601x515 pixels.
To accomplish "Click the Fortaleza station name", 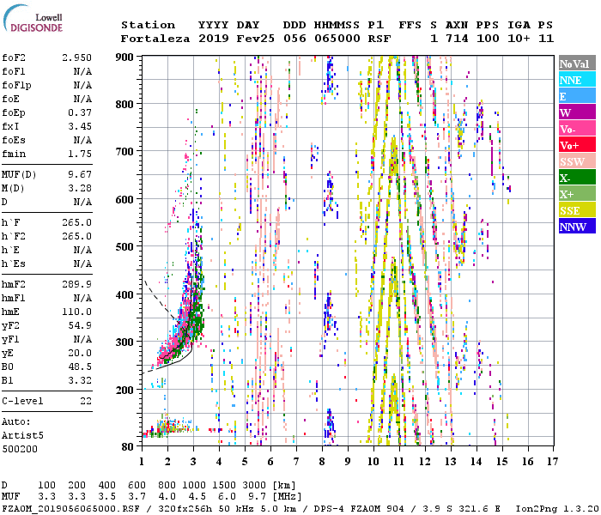I will click(155, 39).
